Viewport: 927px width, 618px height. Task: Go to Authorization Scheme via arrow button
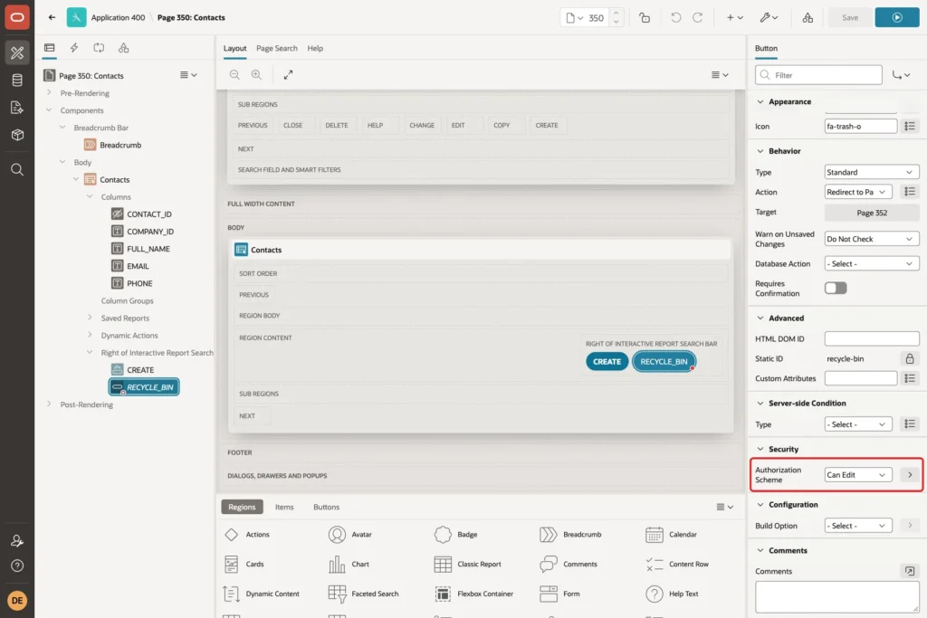click(x=910, y=474)
